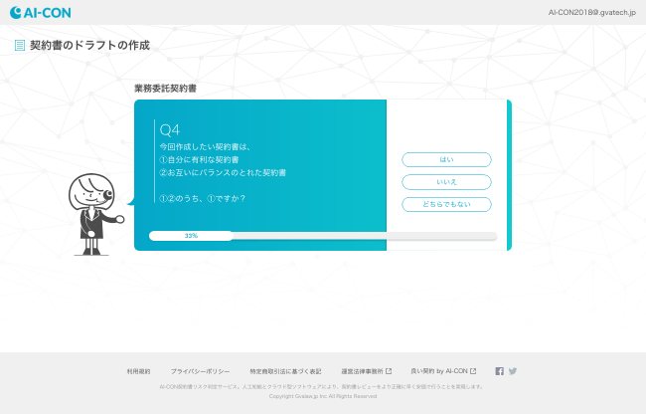Visit the 運営法律事務所 link
646x414 pixels.
point(362,371)
